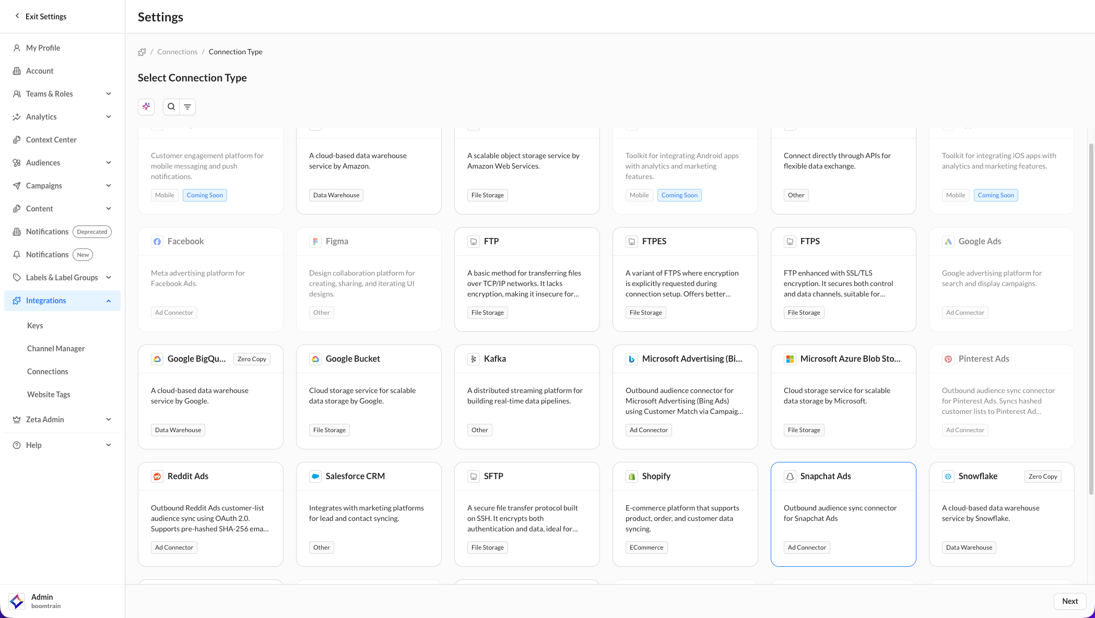1095x618 pixels.
Task: Click the ECommerce tag on Shopify card
Action: pos(646,547)
